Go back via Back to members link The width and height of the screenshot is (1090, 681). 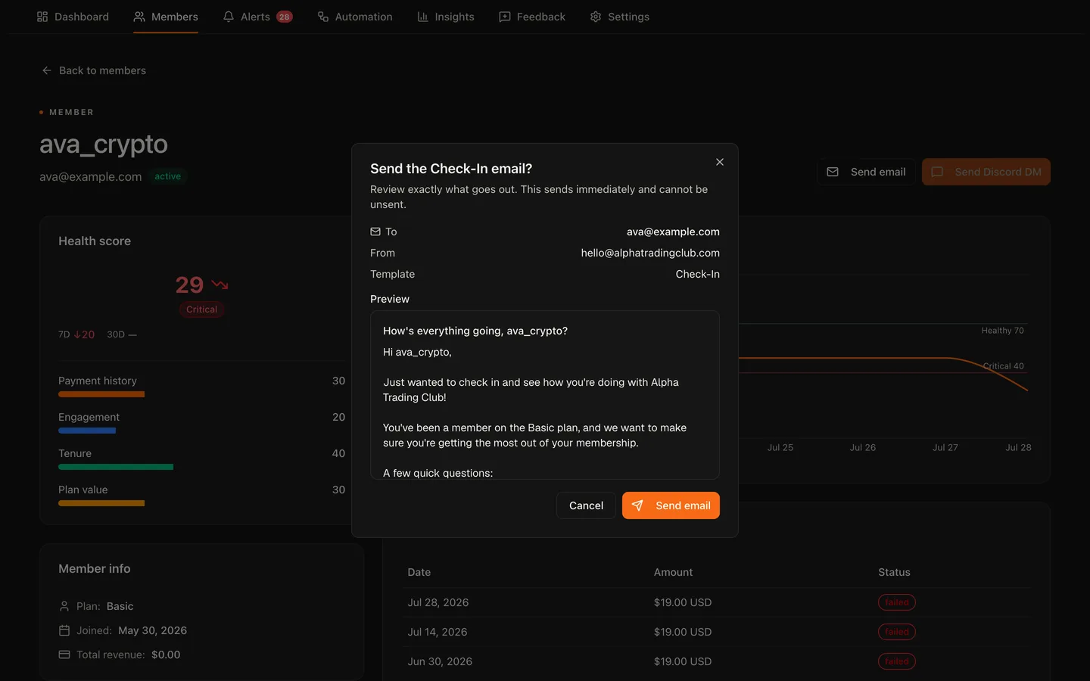click(94, 70)
